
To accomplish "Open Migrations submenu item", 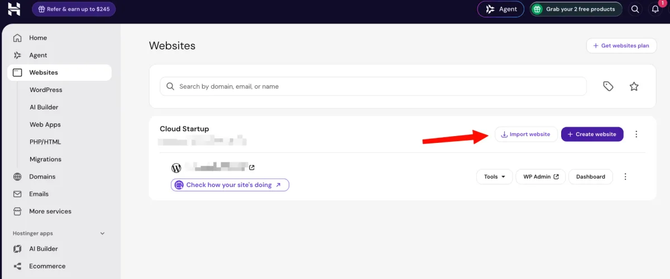I will coord(45,159).
